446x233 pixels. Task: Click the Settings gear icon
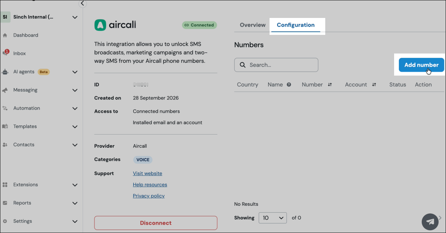[x=5, y=221]
